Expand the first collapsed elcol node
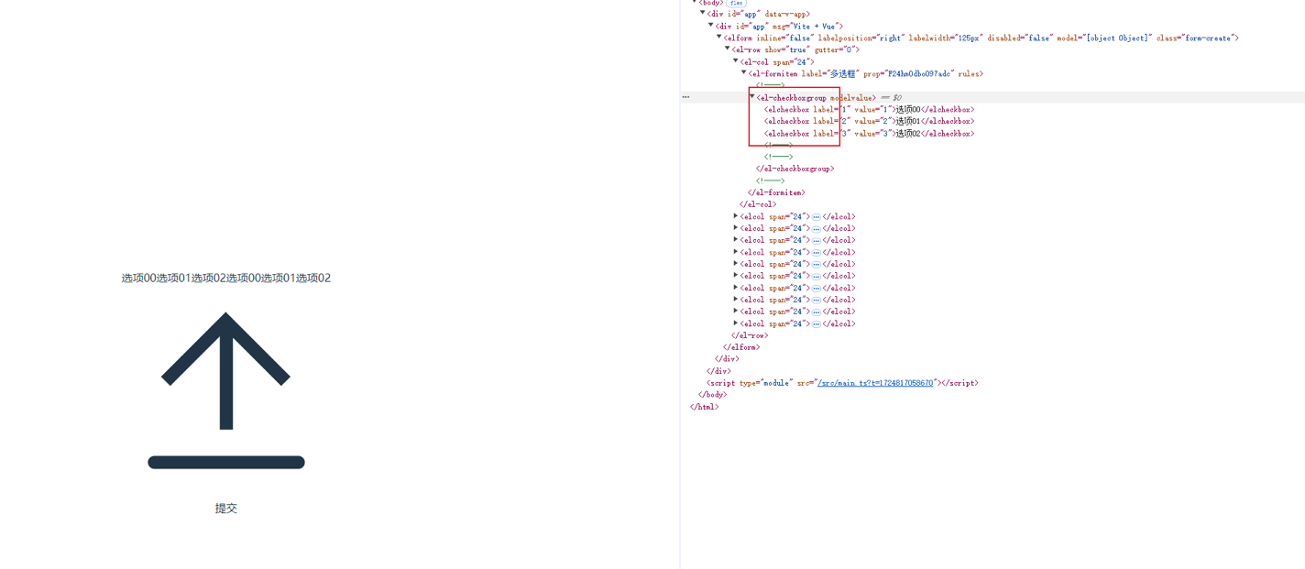This screenshot has height=569, width=1305. pos(736,216)
